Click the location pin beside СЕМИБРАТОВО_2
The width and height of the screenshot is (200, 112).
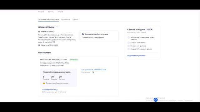[39, 32]
